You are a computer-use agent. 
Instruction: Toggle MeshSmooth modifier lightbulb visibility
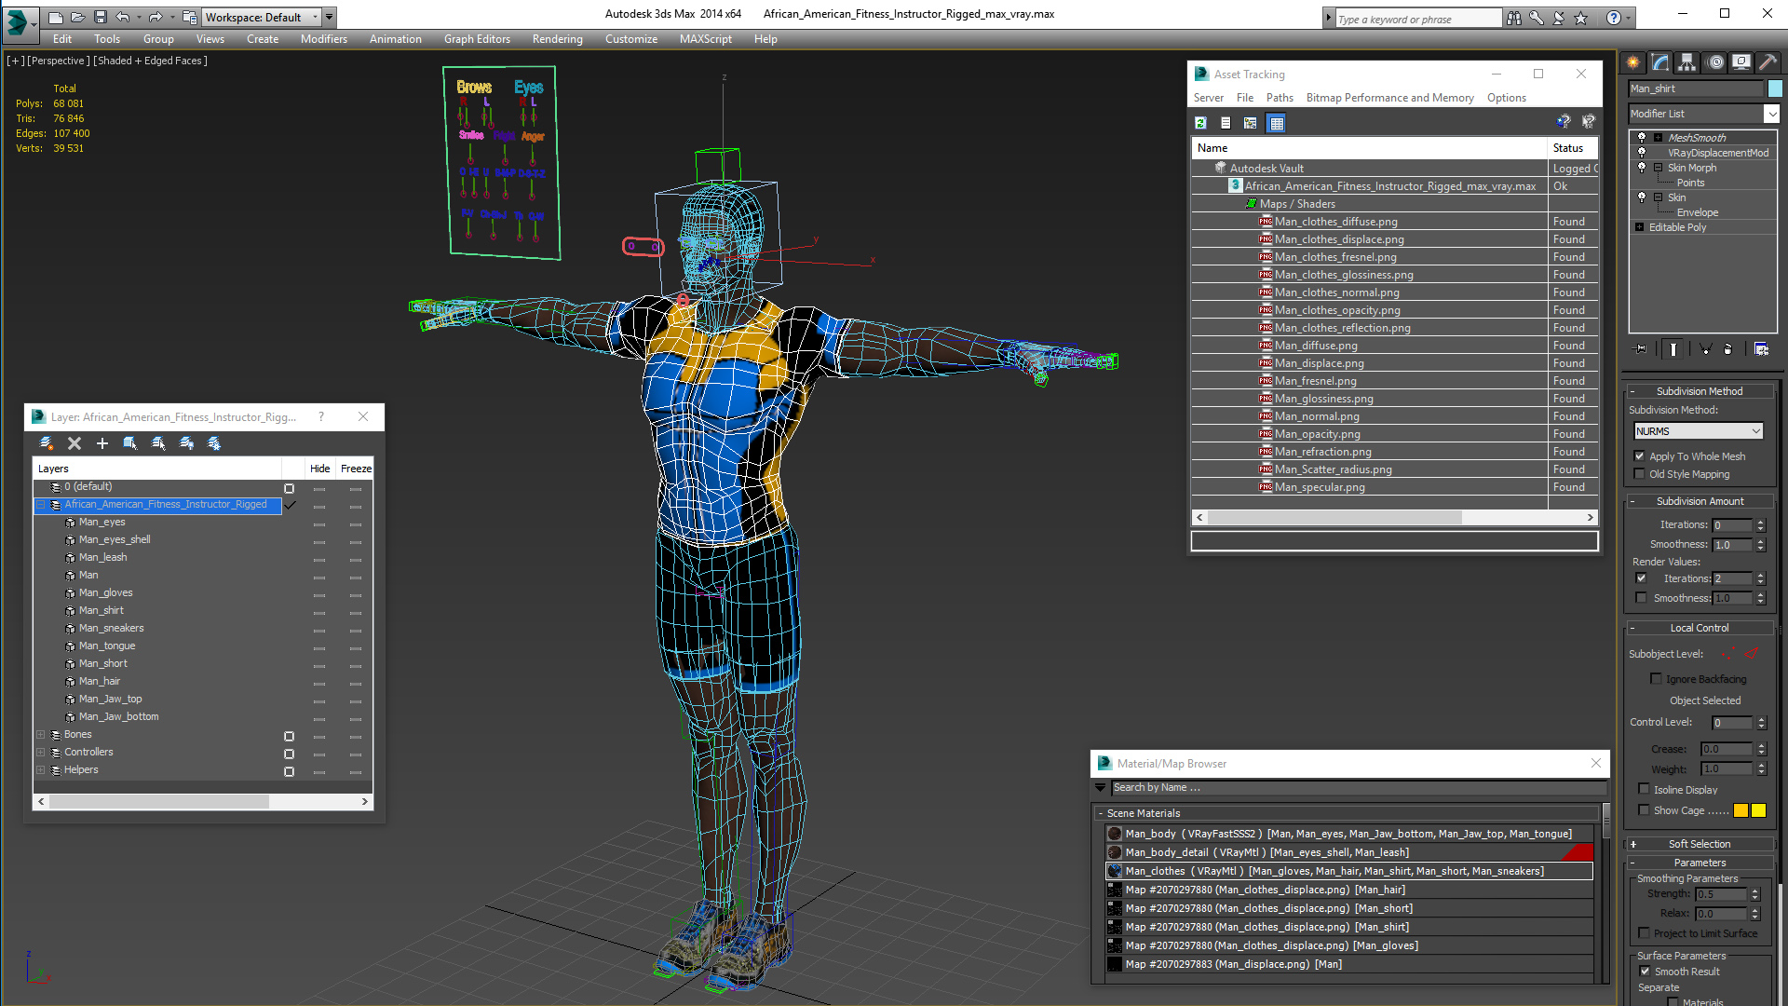[1642, 138]
